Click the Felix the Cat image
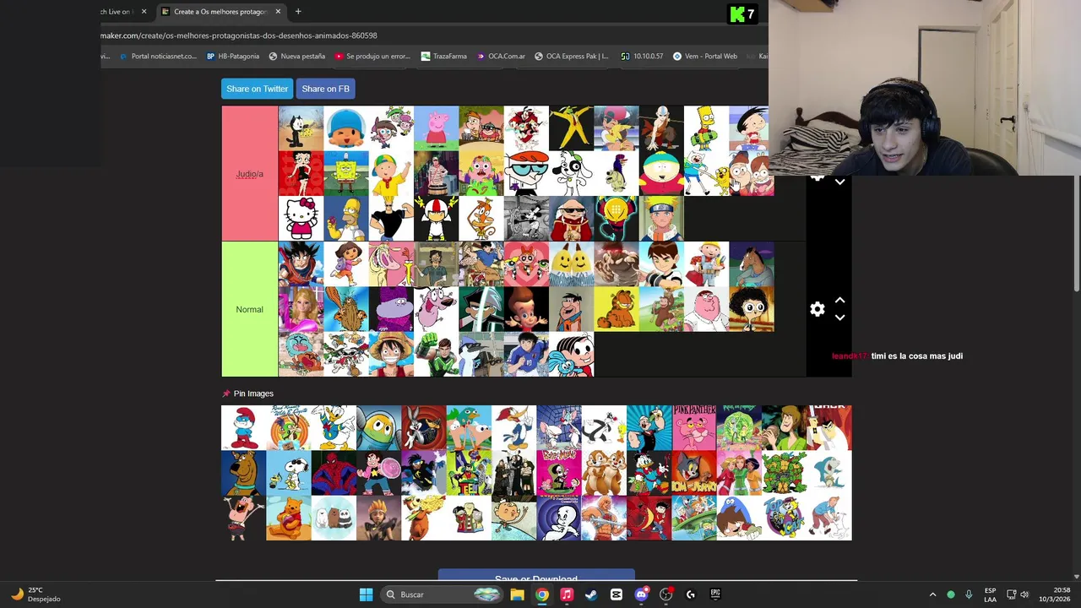Image resolution: width=1081 pixels, height=608 pixels. click(301, 128)
